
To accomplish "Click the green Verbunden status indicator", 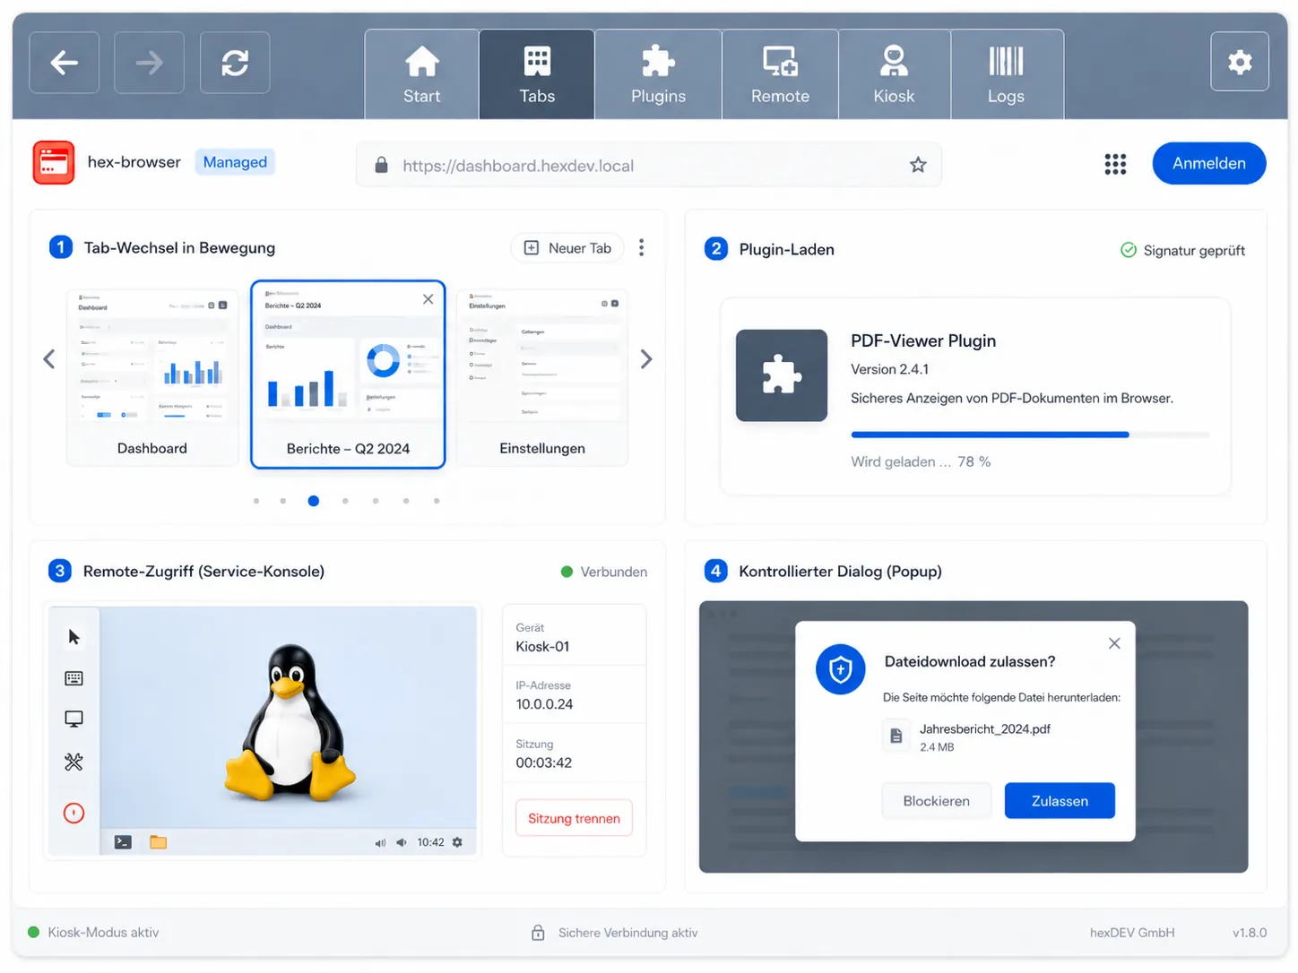I will 567,572.
